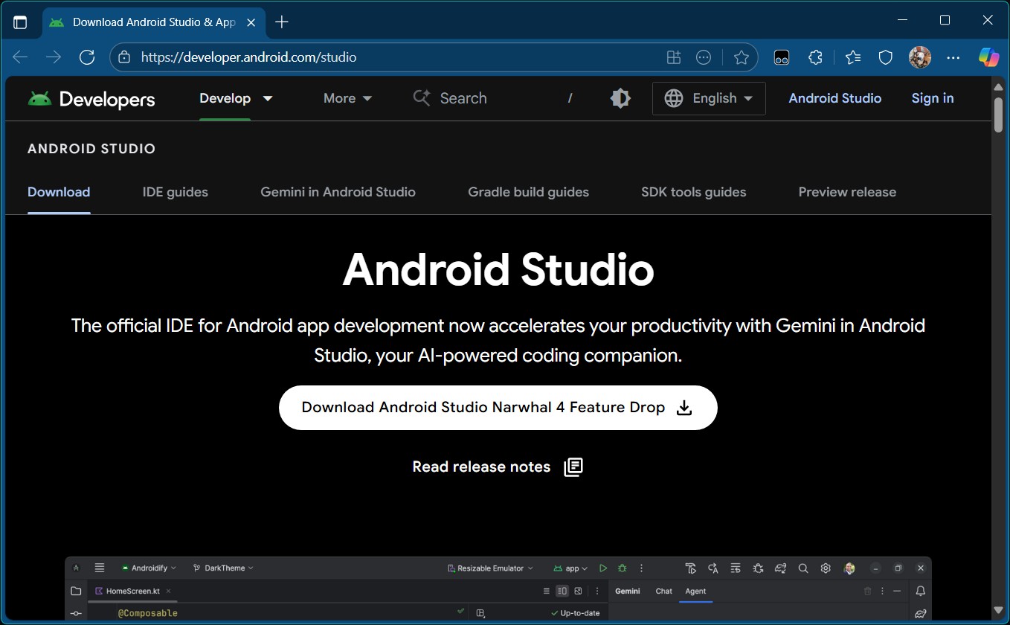Open notifications with the bell icon
The height and width of the screenshot is (625, 1010).
pos(920,591)
